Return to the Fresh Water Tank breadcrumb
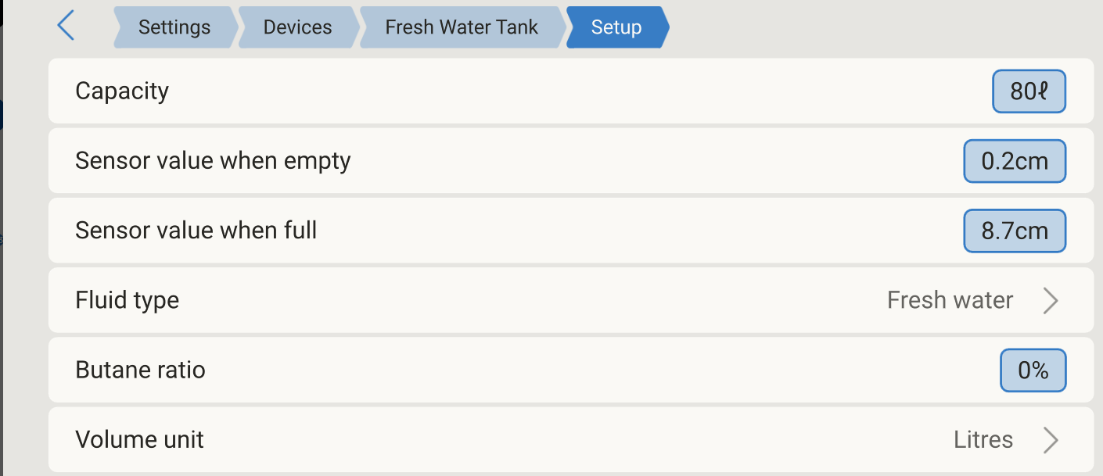Screen dimensions: 1103x476 click(462, 27)
